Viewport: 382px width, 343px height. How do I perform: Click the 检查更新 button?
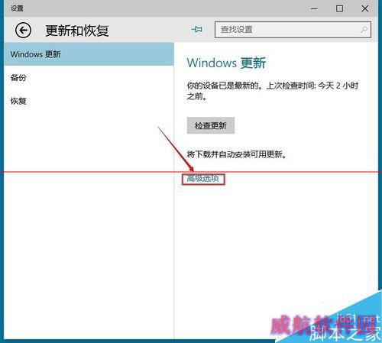[211, 125]
